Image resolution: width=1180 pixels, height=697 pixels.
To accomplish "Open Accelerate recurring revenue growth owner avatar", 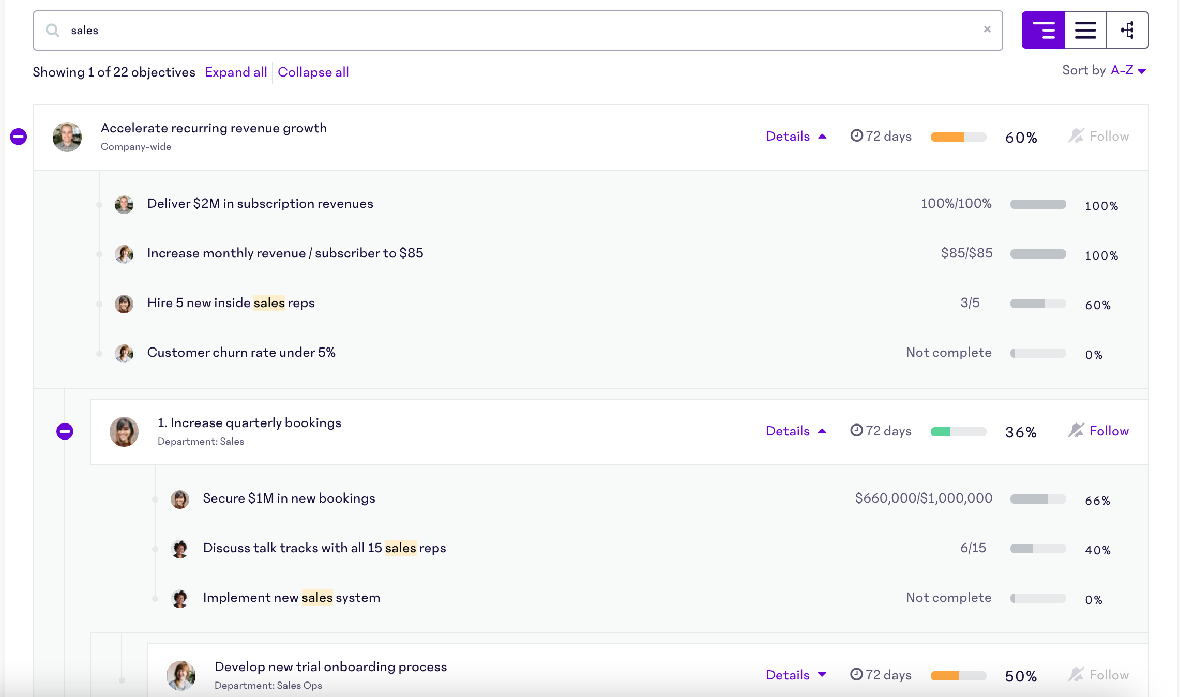I will (x=67, y=137).
